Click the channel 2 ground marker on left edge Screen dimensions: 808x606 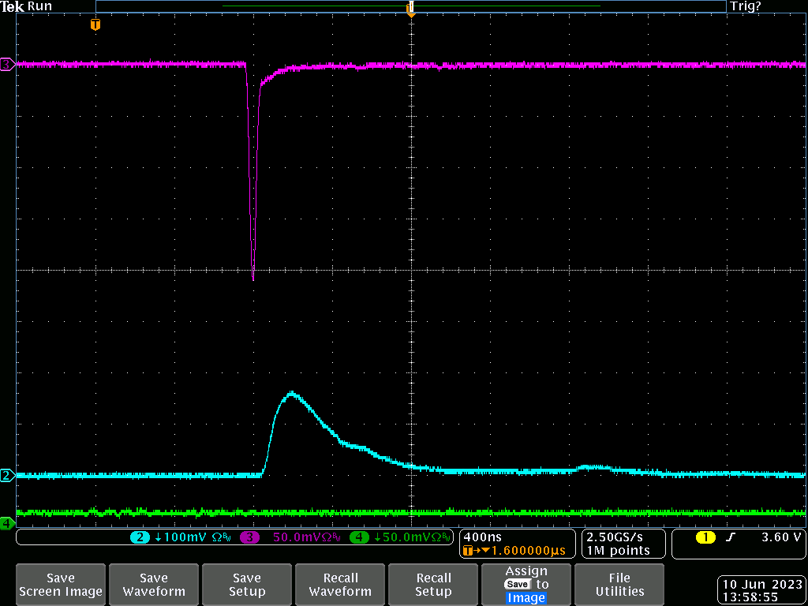[x=7, y=475]
